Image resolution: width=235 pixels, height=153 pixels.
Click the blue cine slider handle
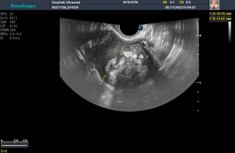[x=27, y=144]
